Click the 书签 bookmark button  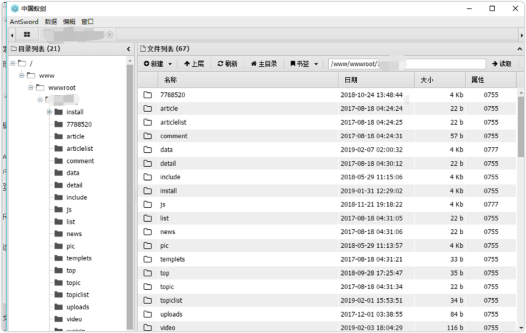tap(299, 64)
